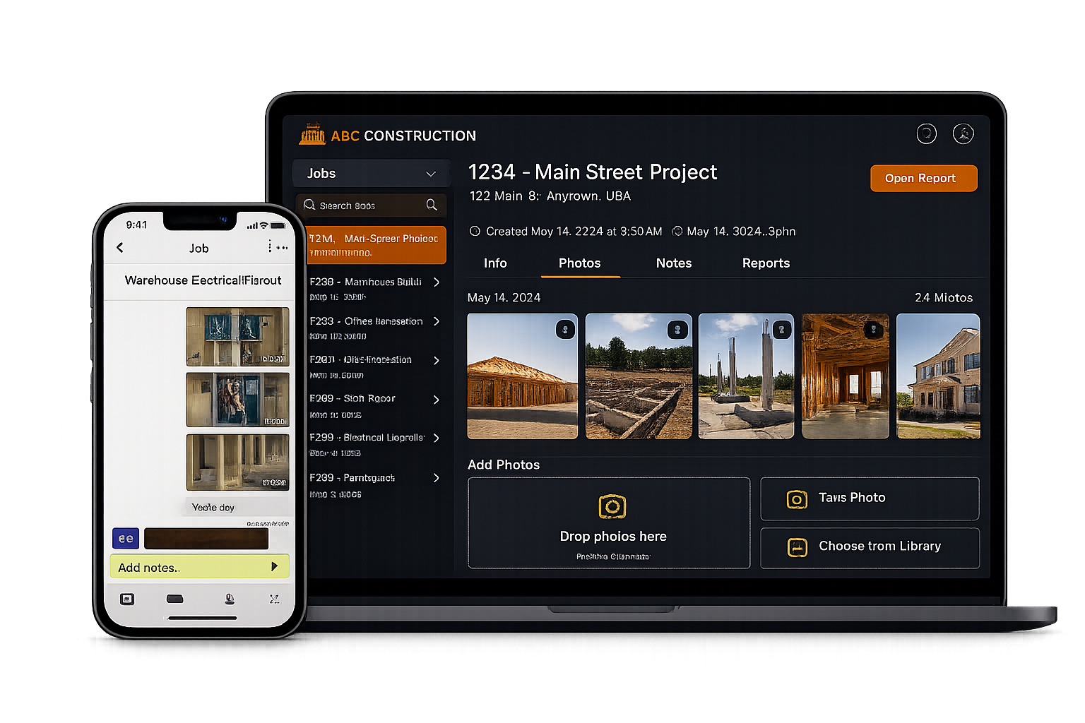This screenshot has width=1085, height=723.
Task: Expand the Jobs dropdown
Action: pyautogui.click(x=370, y=173)
